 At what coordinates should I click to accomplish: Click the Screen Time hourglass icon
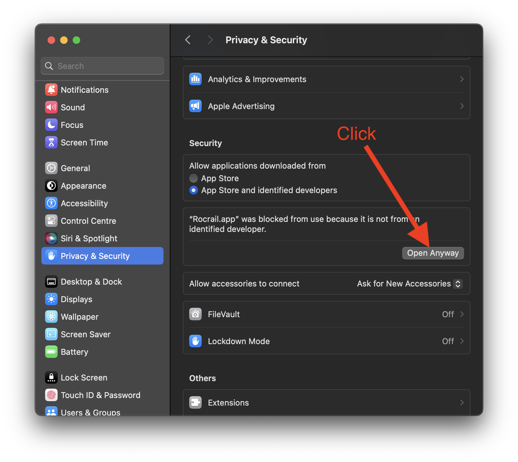click(x=51, y=143)
